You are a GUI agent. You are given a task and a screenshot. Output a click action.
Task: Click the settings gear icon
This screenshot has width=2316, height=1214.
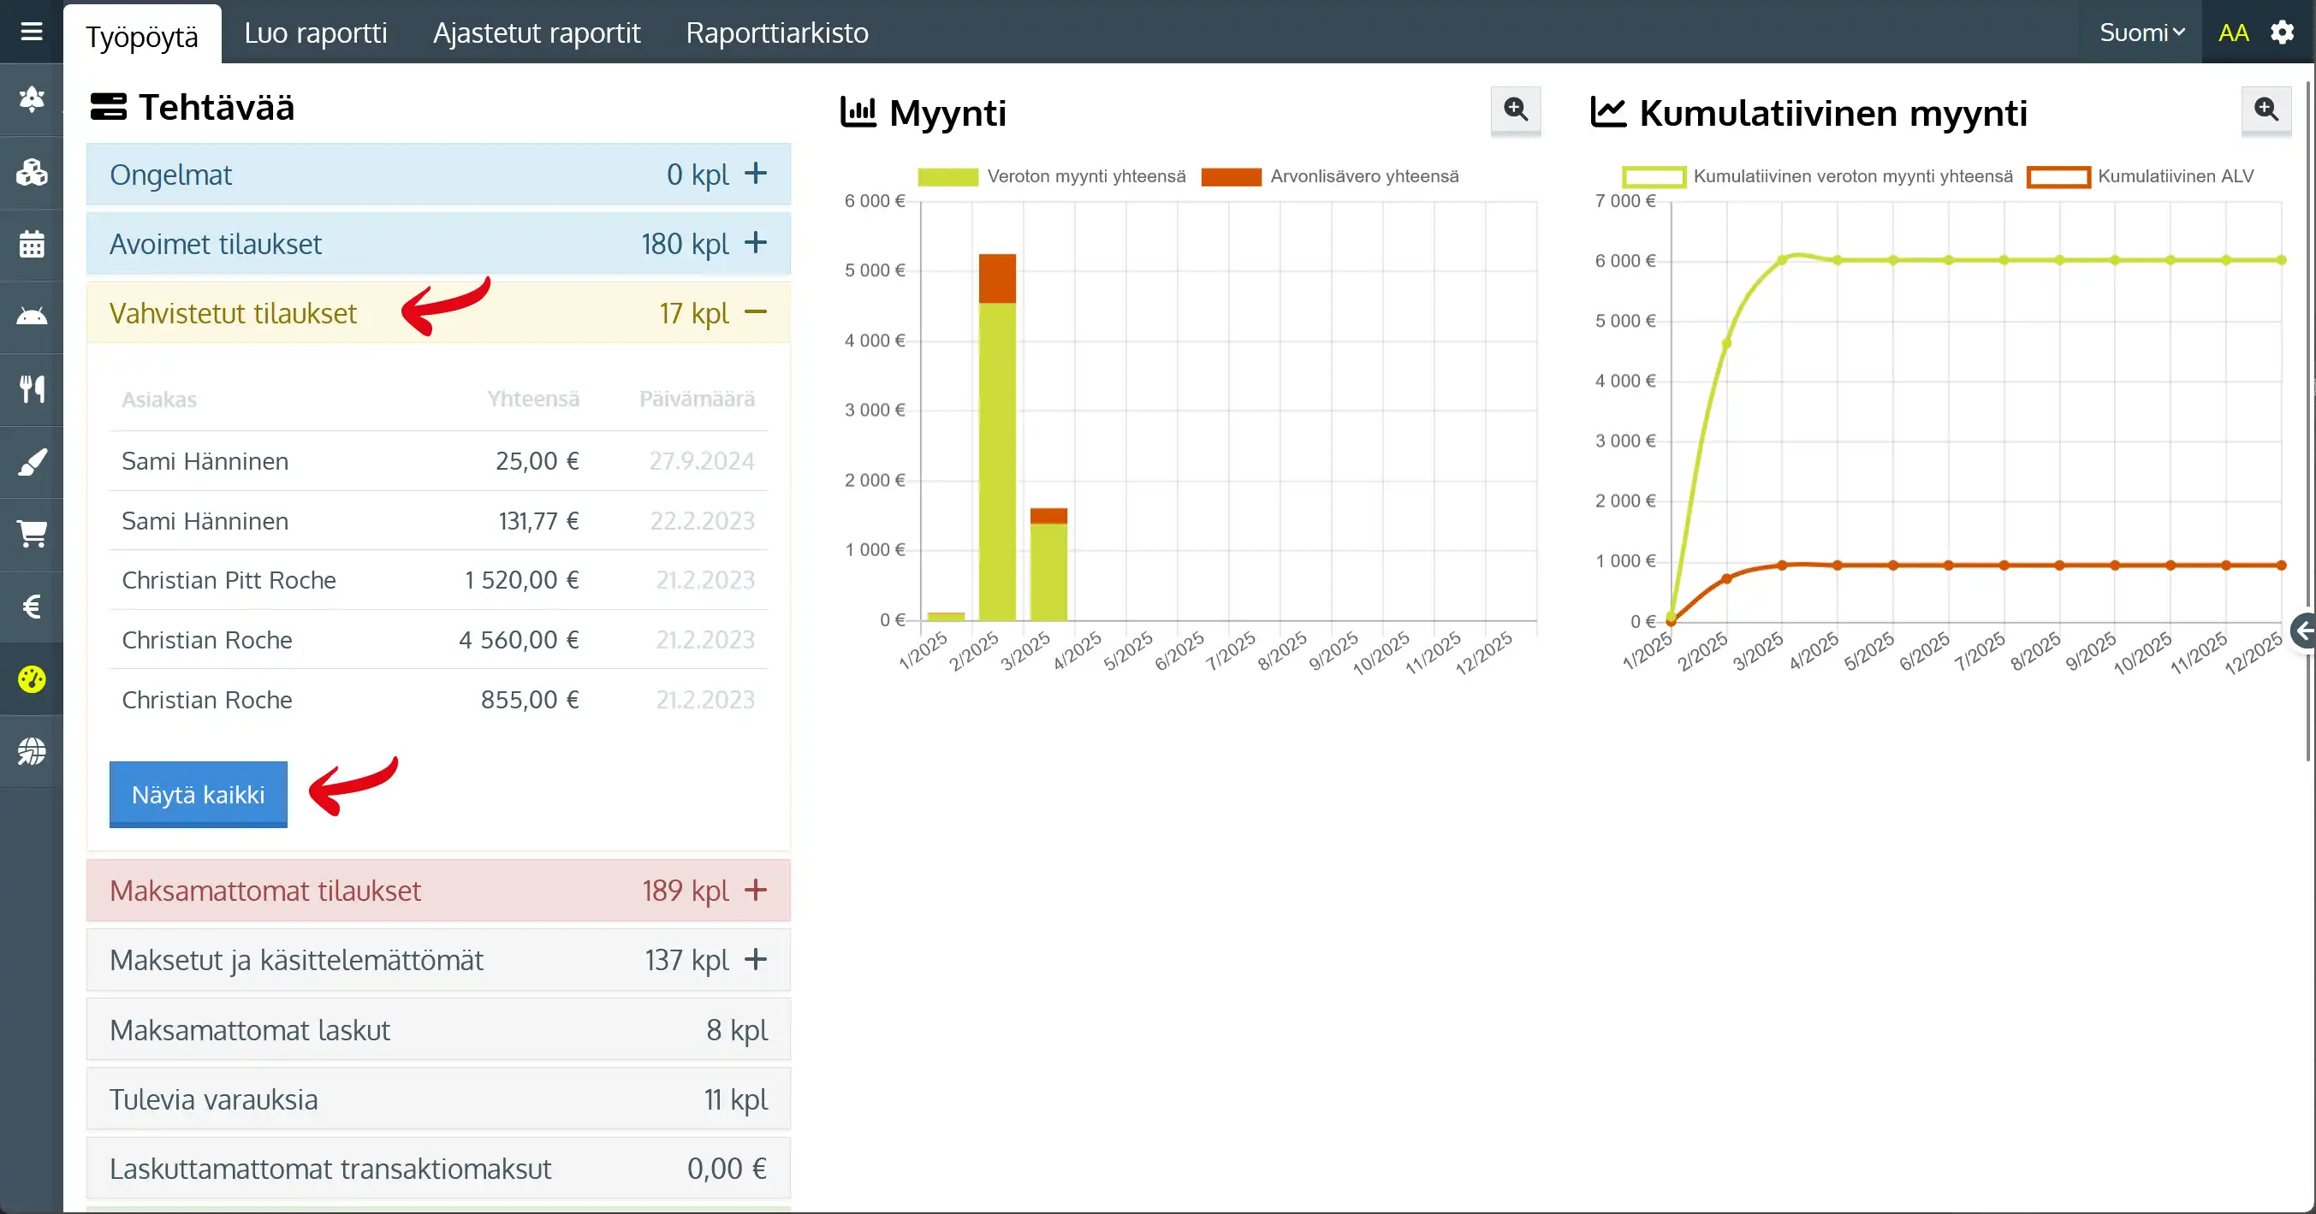2282,33
